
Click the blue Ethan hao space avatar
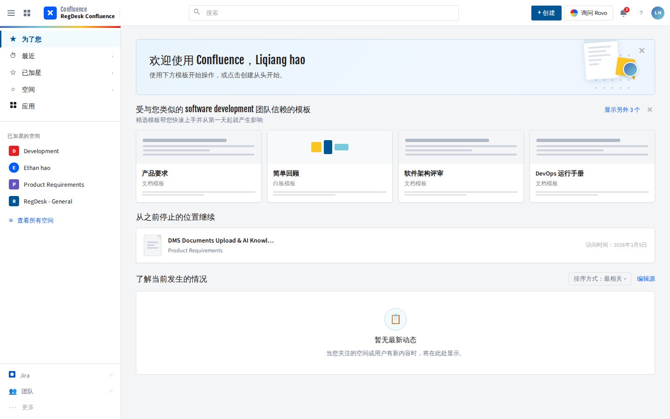14,168
